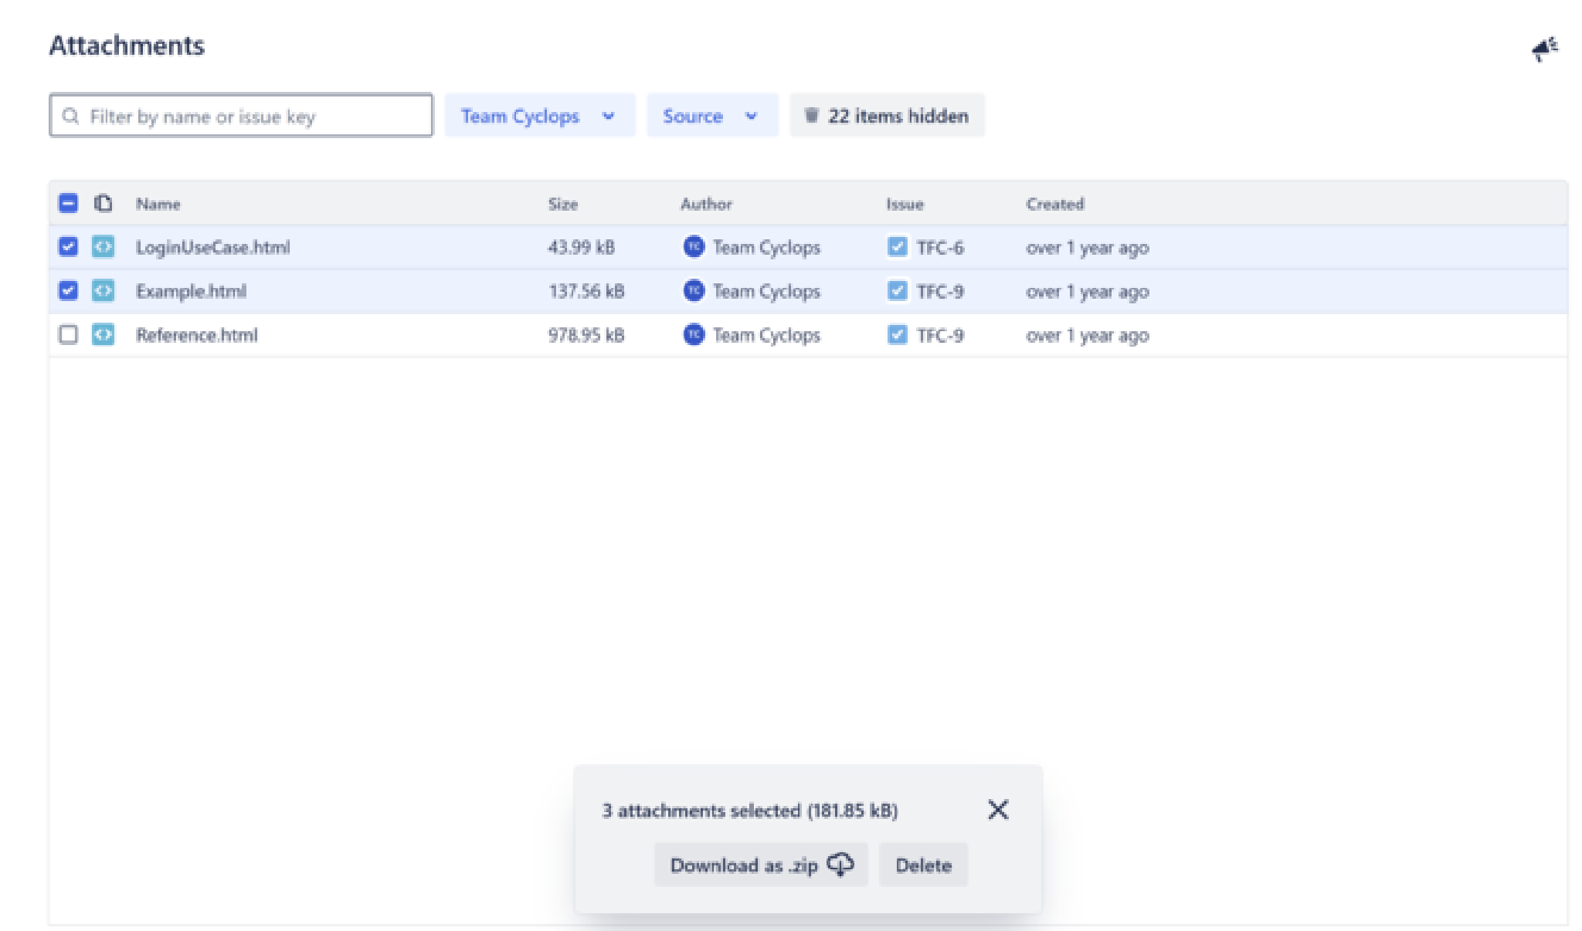Sort by the Name column header
This screenshot has width=1582, height=931.
click(158, 204)
